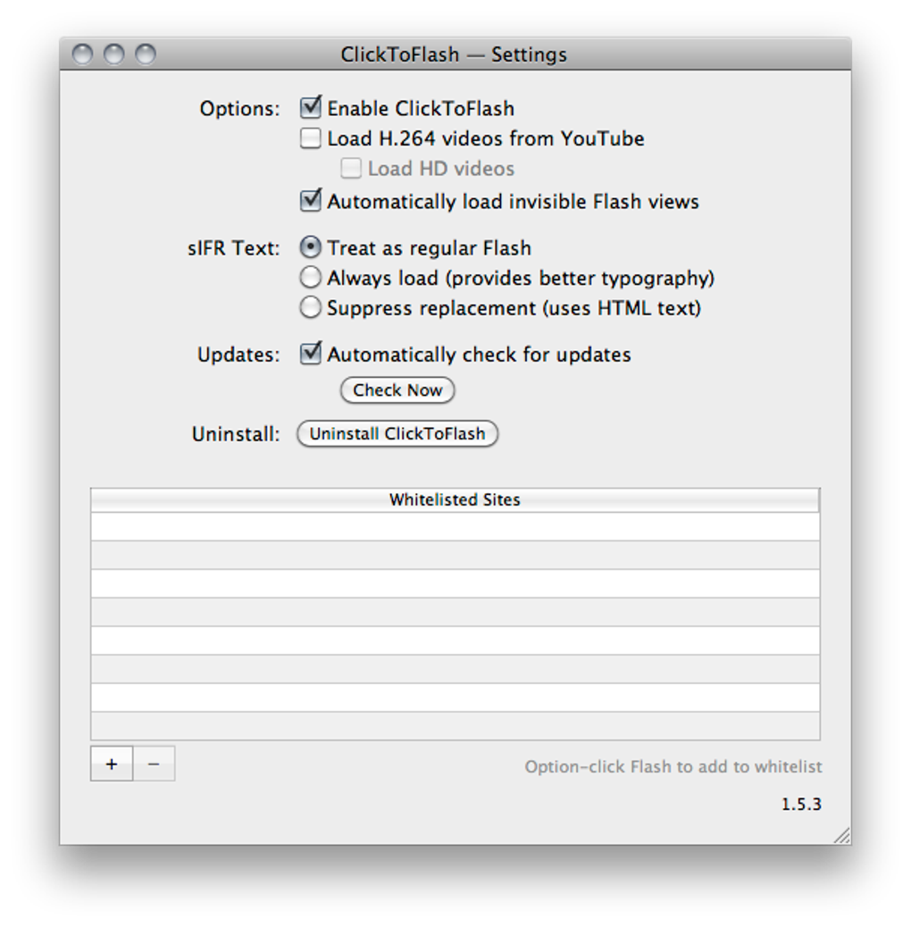Click Uninstall ClickToFlash button
The height and width of the screenshot is (927, 911).
click(397, 434)
